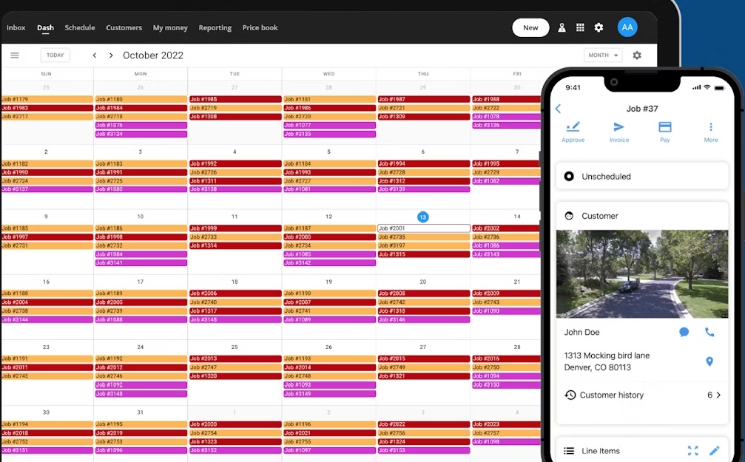Message John Doe via chat bubble icon
Image resolution: width=745 pixels, height=462 pixels.
(684, 332)
